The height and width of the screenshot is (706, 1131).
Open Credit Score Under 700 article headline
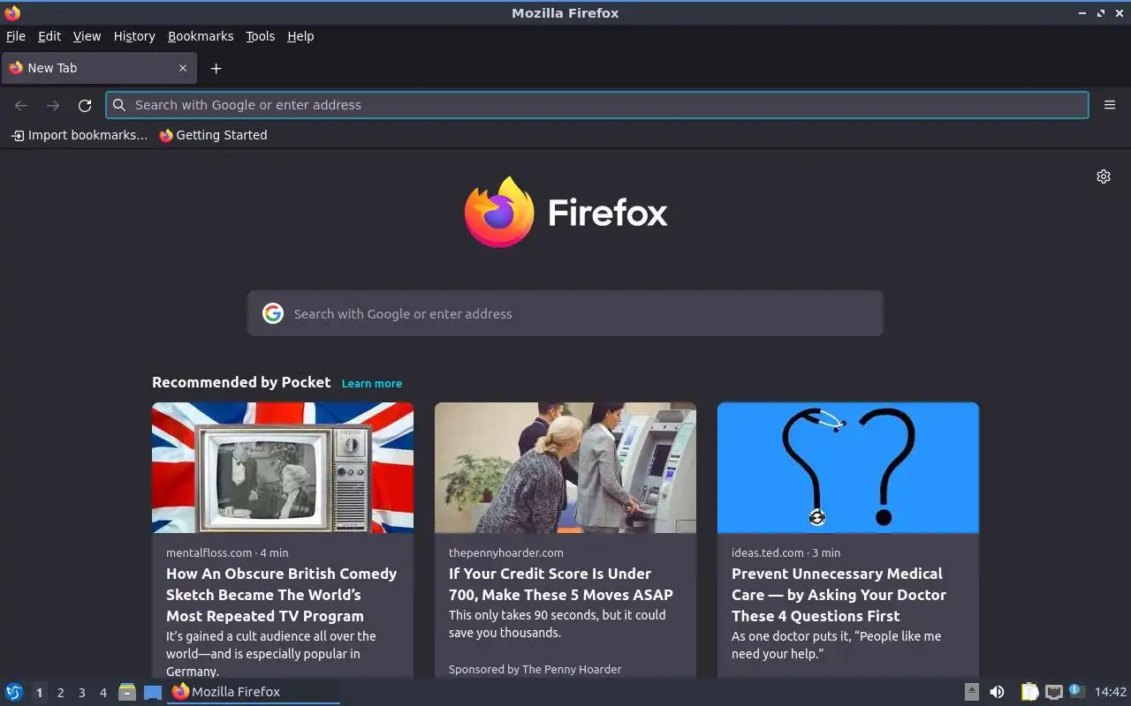click(561, 584)
